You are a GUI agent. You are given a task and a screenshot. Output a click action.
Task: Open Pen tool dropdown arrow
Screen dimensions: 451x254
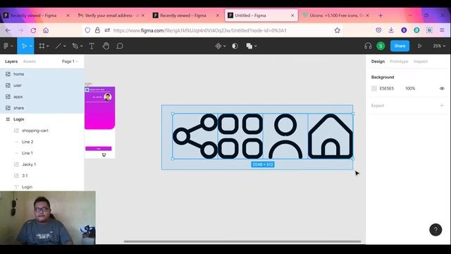82,46
